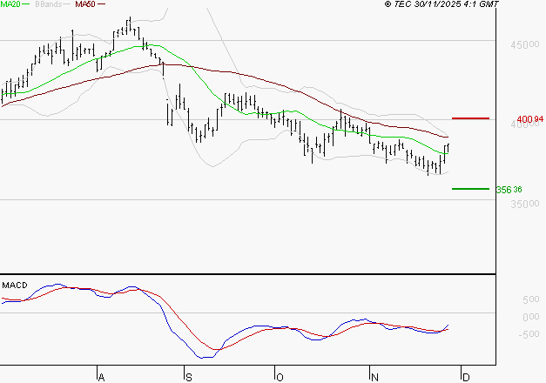The width and height of the screenshot is (546, 383).
Task: Click the MACD 000 axis label
Action: pyautogui.click(x=530, y=317)
